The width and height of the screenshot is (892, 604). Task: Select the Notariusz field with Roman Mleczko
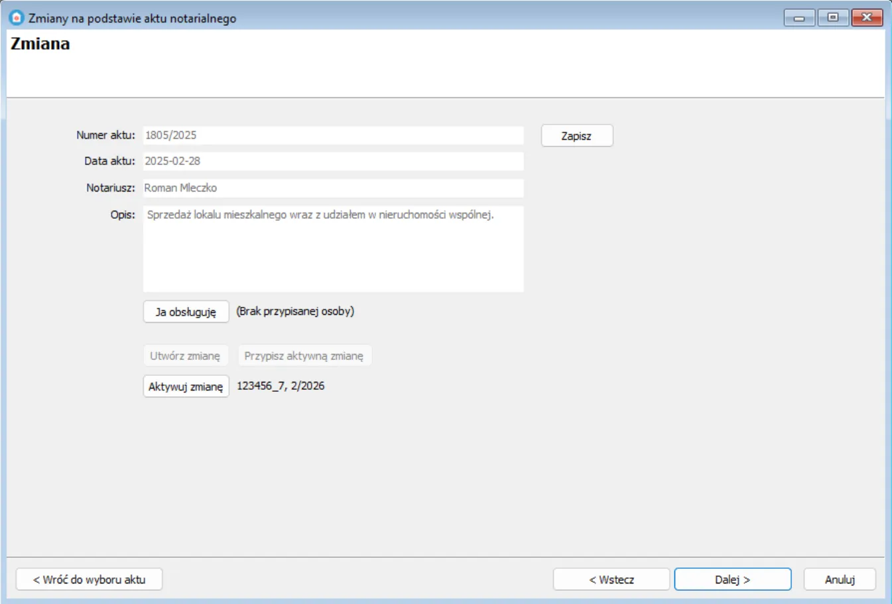pyautogui.click(x=333, y=188)
